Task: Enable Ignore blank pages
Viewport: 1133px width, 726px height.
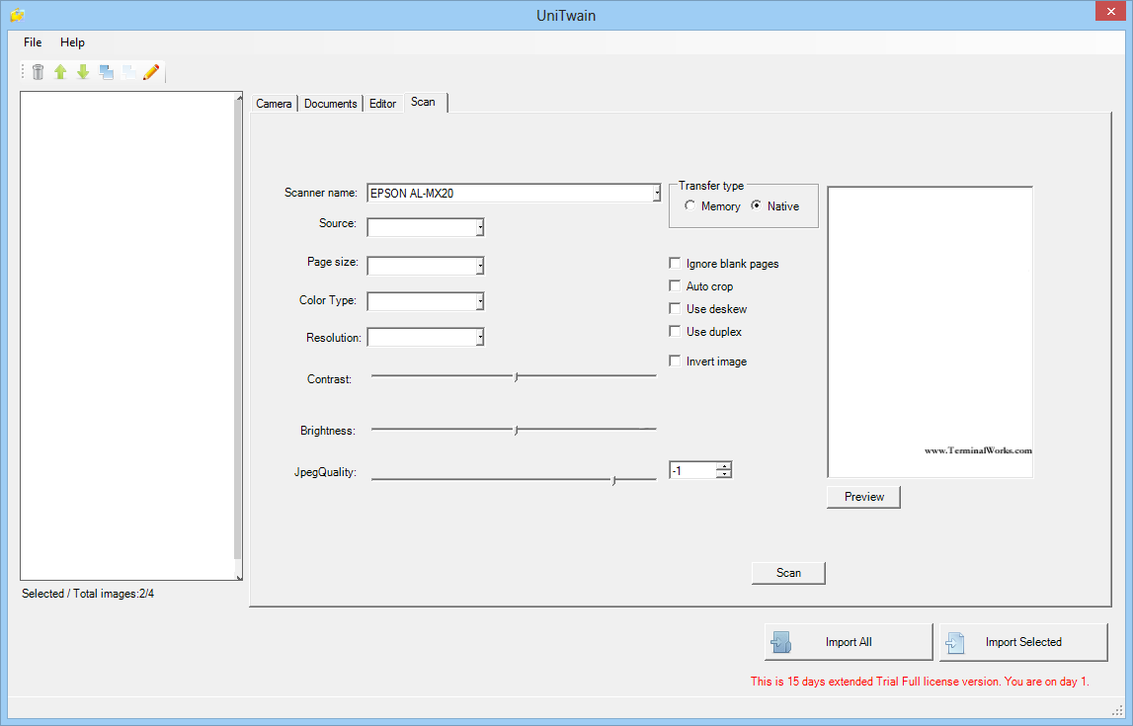Action: pos(675,263)
